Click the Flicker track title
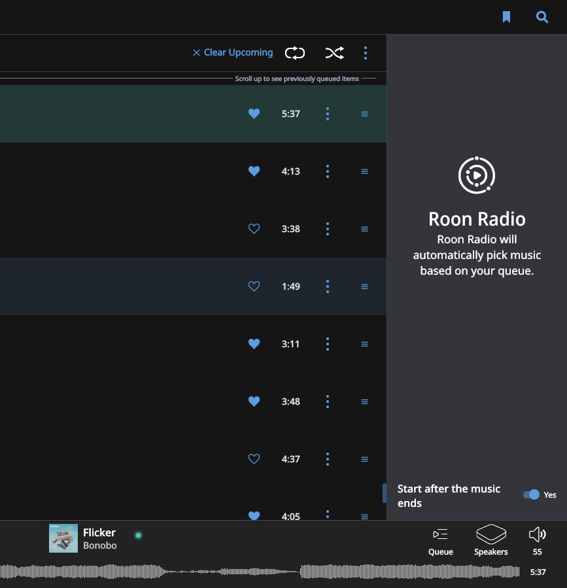 [99, 532]
